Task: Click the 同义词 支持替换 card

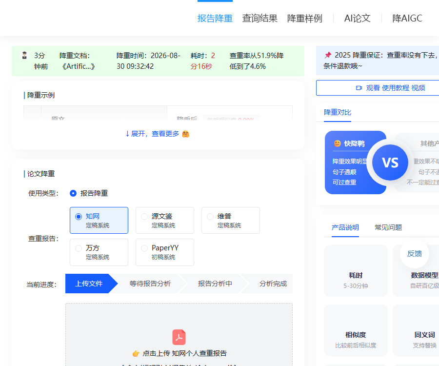Action: point(416,330)
